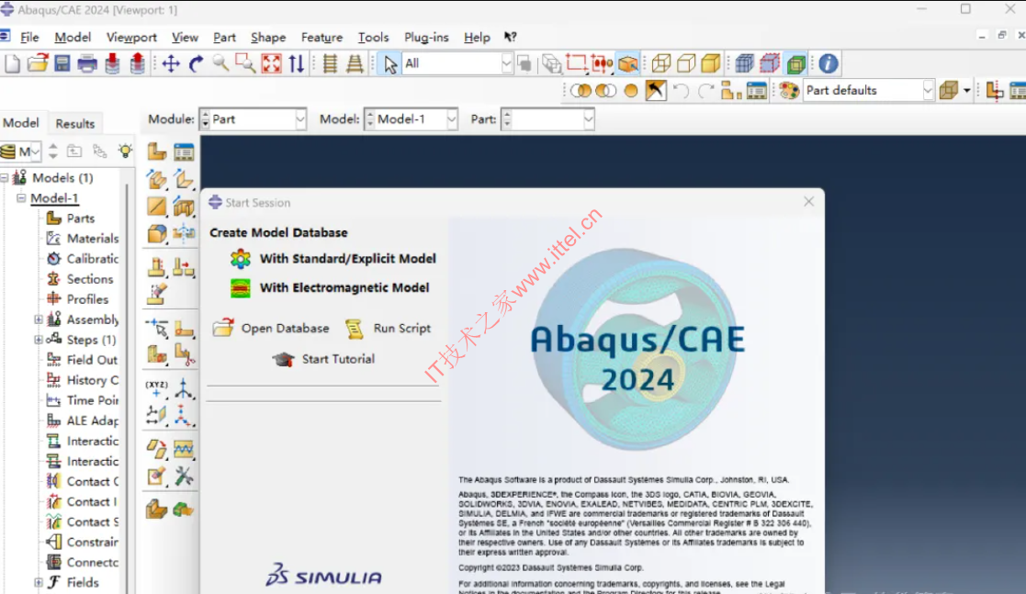Image resolution: width=1026 pixels, height=594 pixels.
Task: Click the Context Help question-arrow icon
Action: coord(511,38)
